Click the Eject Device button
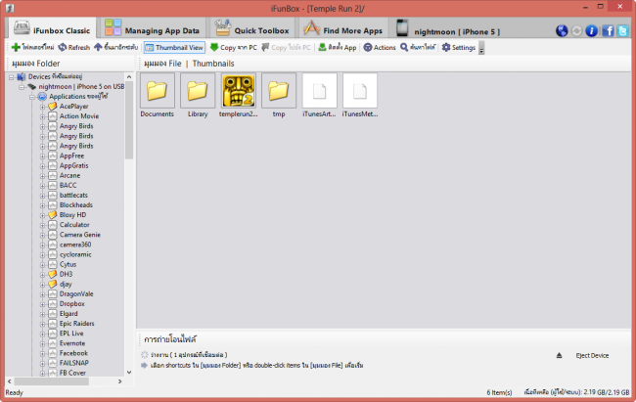The width and height of the screenshot is (636, 402). (592, 356)
